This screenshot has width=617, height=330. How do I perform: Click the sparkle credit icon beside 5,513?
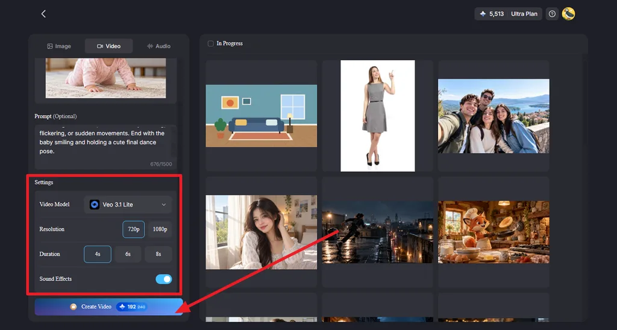point(483,14)
